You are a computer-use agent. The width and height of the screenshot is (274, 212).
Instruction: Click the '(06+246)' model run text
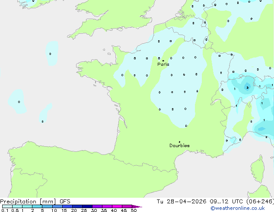[260, 202]
